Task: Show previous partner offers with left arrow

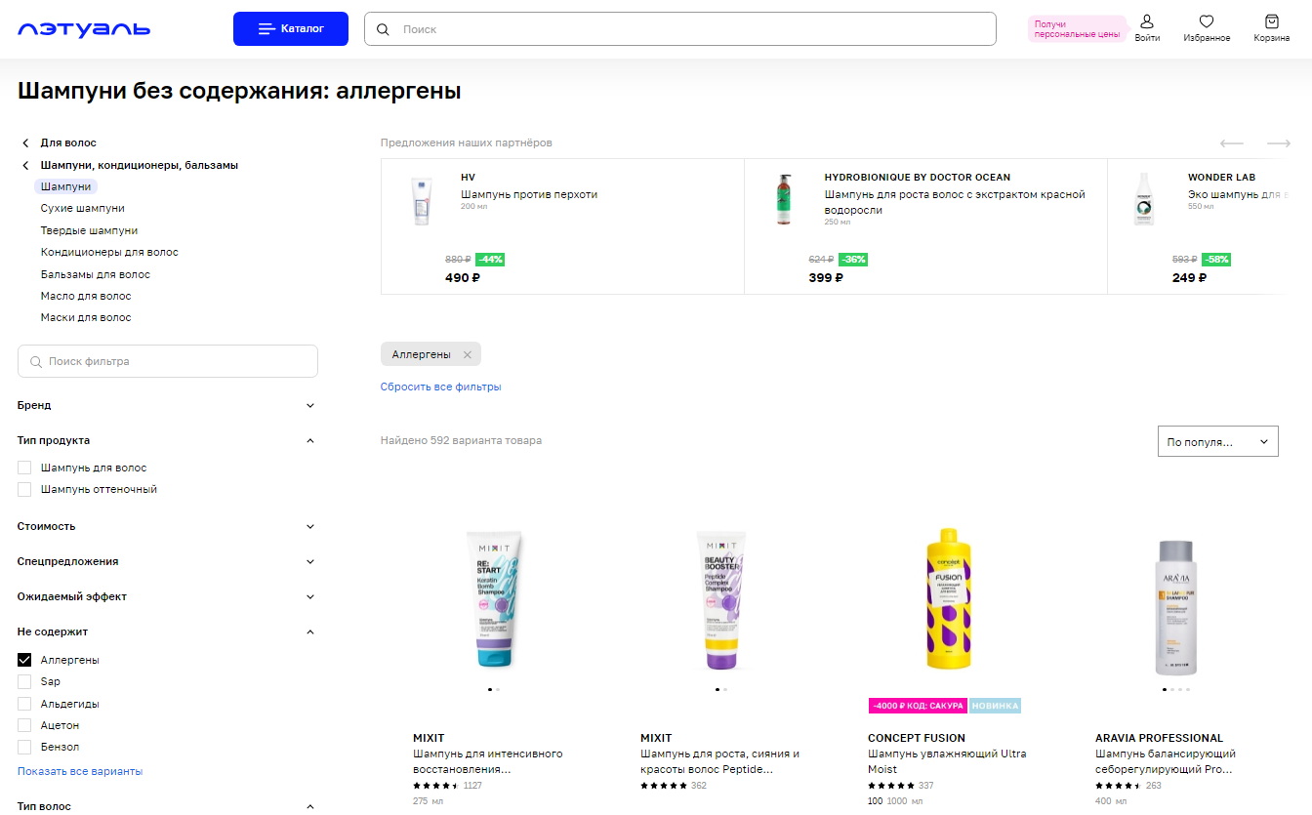Action: (1232, 143)
